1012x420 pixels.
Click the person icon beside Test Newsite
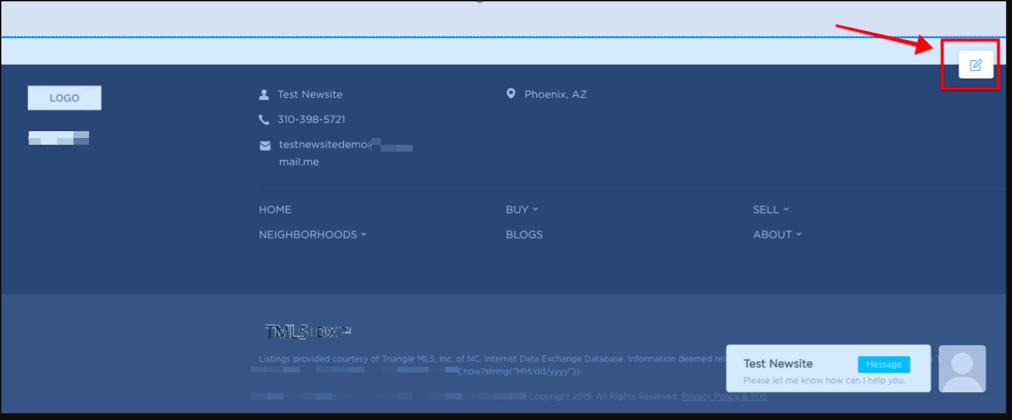click(265, 95)
